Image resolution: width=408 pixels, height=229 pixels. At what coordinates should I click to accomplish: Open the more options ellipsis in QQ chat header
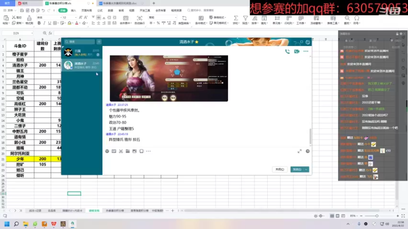[x=305, y=51]
